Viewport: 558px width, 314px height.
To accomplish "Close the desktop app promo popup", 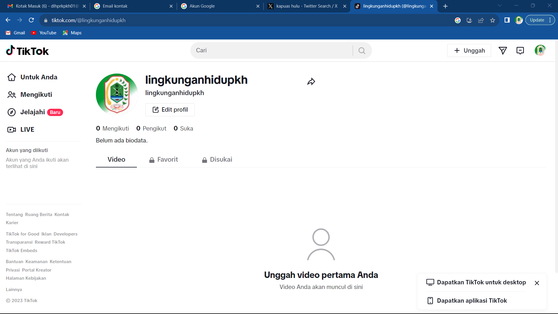I will point(537,283).
